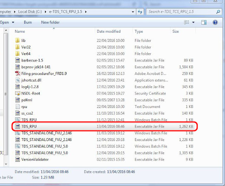Refresh the folder with the address bar button
The height and width of the screenshot is (186, 225).
[140, 12]
